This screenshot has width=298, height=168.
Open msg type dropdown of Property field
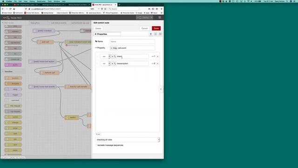point(114,48)
